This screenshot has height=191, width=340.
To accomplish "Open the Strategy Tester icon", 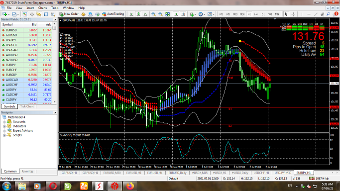I will pyautogui.click(x=53, y=14).
